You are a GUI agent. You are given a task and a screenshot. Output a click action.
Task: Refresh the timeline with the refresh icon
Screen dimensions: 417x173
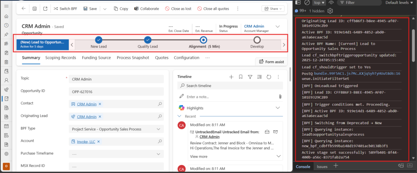(269, 77)
